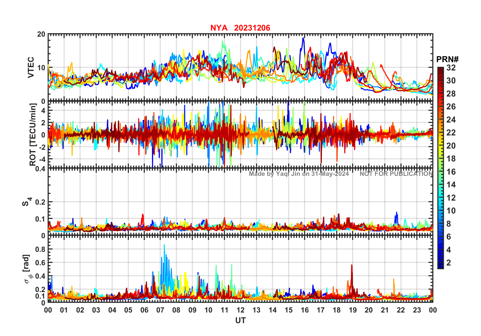Click UT axis tick label "23"
Viewport: 481px width, 336px height.
[417, 310]
